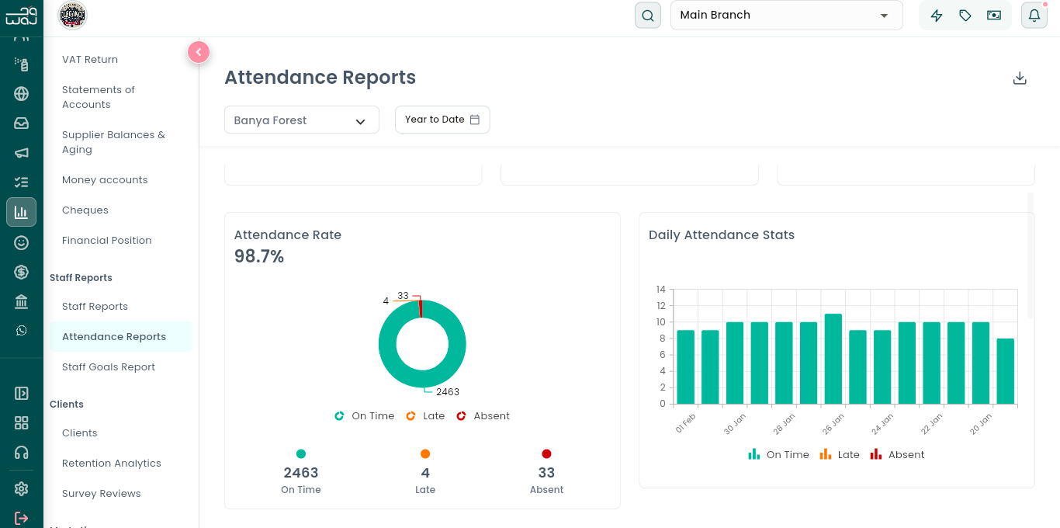Open Financial Position report
This screenshot has width=1060, height=528.
107,241
